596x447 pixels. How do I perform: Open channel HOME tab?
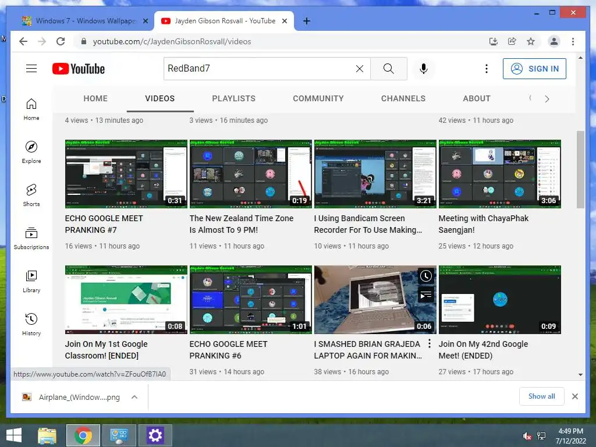[x=95, y=98]
